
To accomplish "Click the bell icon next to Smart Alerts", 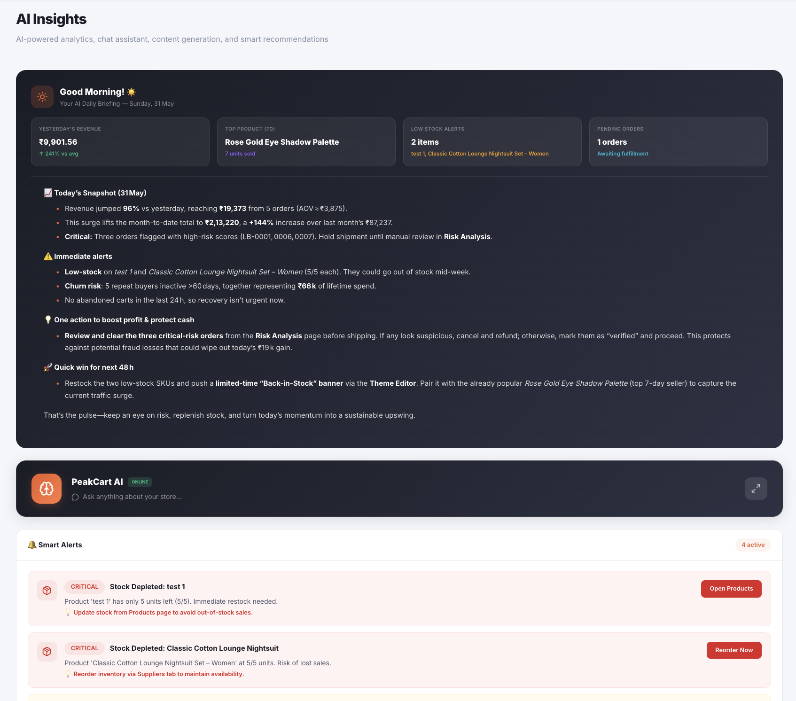I will click(32, 545).
